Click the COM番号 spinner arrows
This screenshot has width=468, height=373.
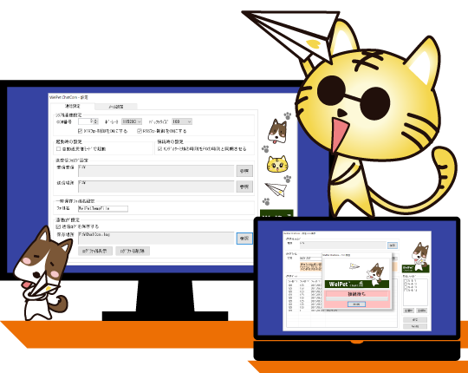(95, 121)
